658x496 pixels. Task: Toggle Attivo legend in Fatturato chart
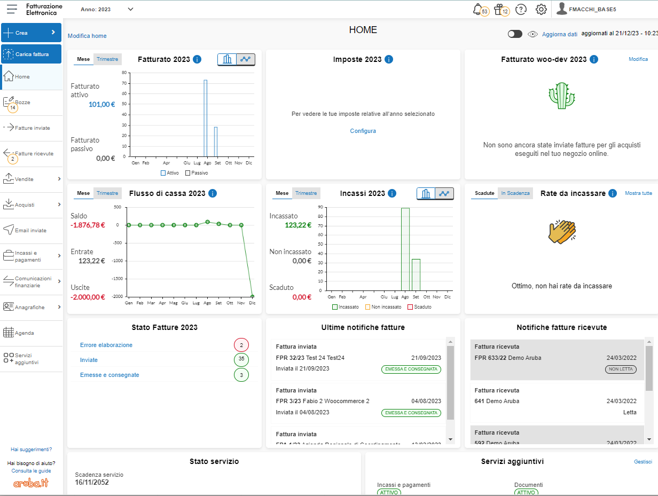coord(170,173)
